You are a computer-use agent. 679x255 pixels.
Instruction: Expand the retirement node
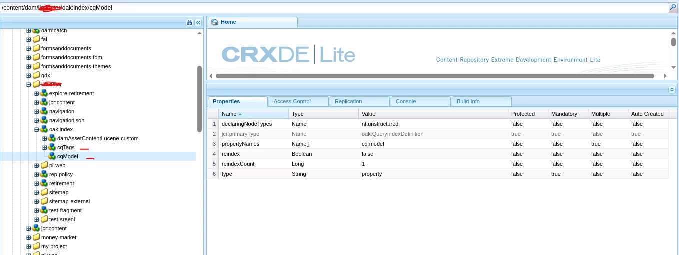click(36, 183)
